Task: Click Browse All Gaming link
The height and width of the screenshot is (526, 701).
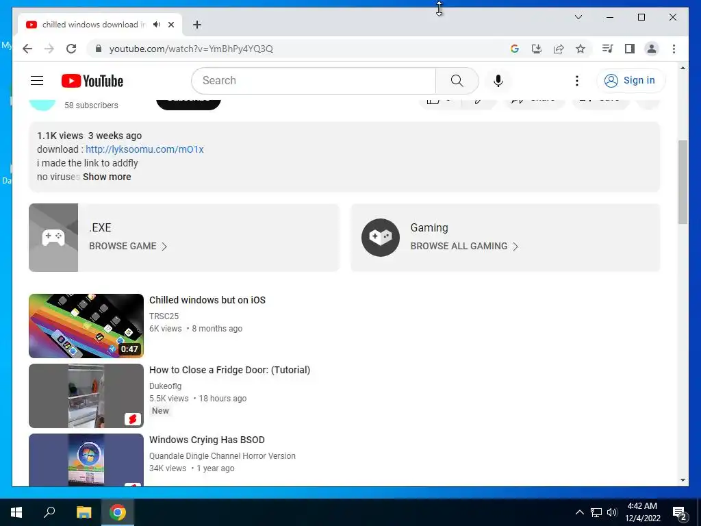Action: coord(464,246)
